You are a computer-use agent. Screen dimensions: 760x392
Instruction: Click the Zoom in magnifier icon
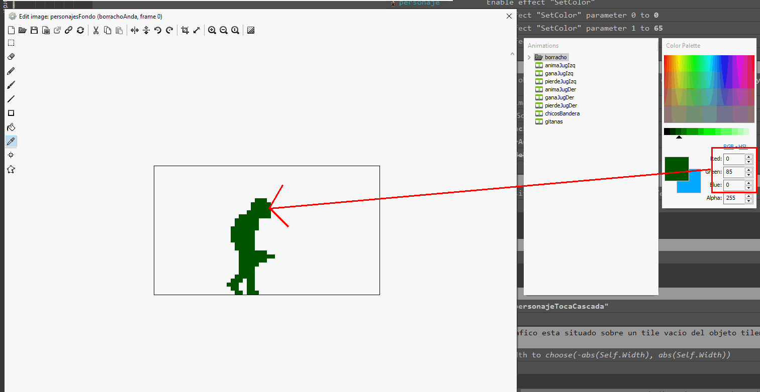pos(212,30)
